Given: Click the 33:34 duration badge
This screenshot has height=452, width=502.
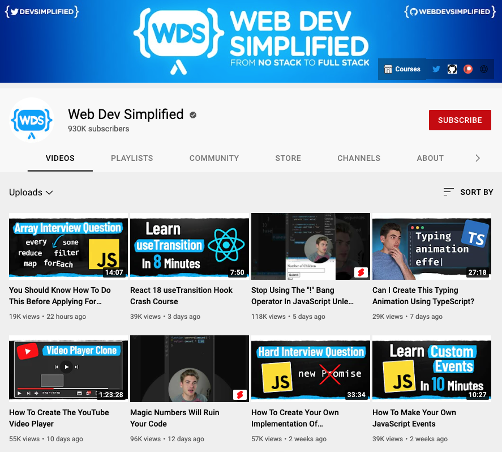Looking at the screenshot, I should click(x=357, y=395).
